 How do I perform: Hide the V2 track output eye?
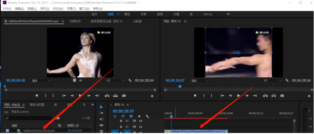pos(141,127)
